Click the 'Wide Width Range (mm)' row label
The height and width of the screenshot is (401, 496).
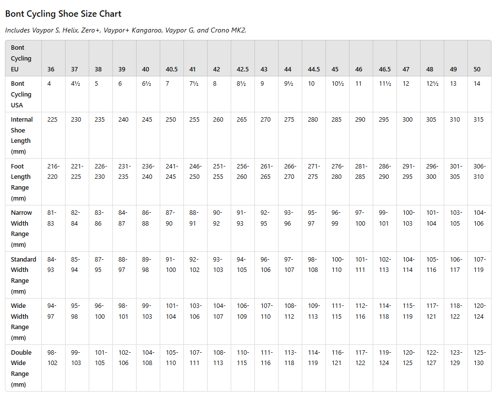[20, 322]
